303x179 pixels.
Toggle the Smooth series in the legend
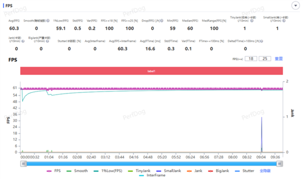[x=77, y=171]
